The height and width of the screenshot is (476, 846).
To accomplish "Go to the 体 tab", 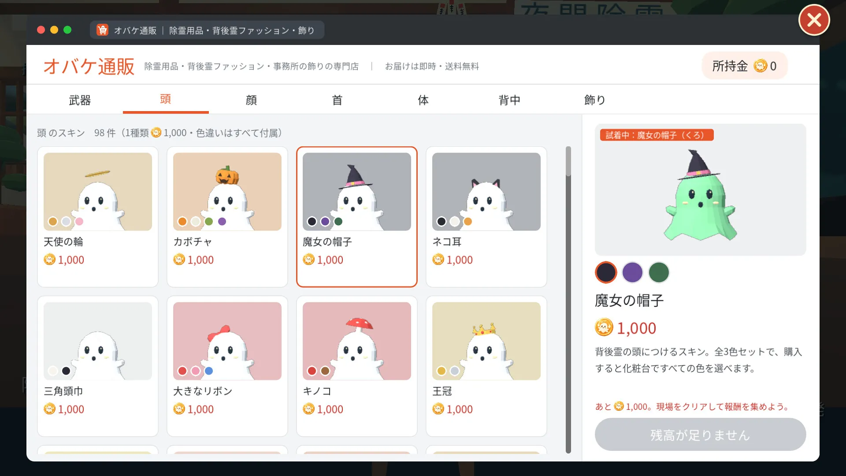I will click(423, 100).
